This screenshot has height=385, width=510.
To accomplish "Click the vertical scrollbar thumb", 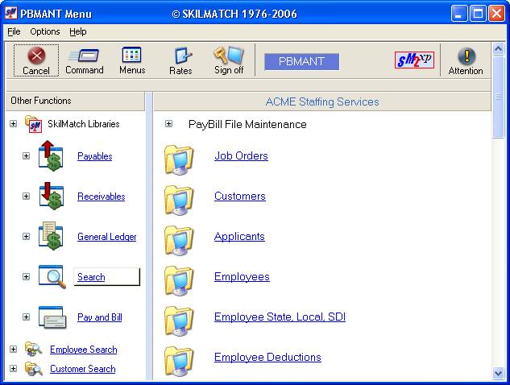I will tap(498, 97).
